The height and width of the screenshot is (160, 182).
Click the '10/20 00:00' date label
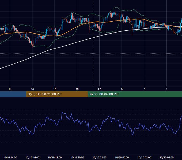click(122, 157)
